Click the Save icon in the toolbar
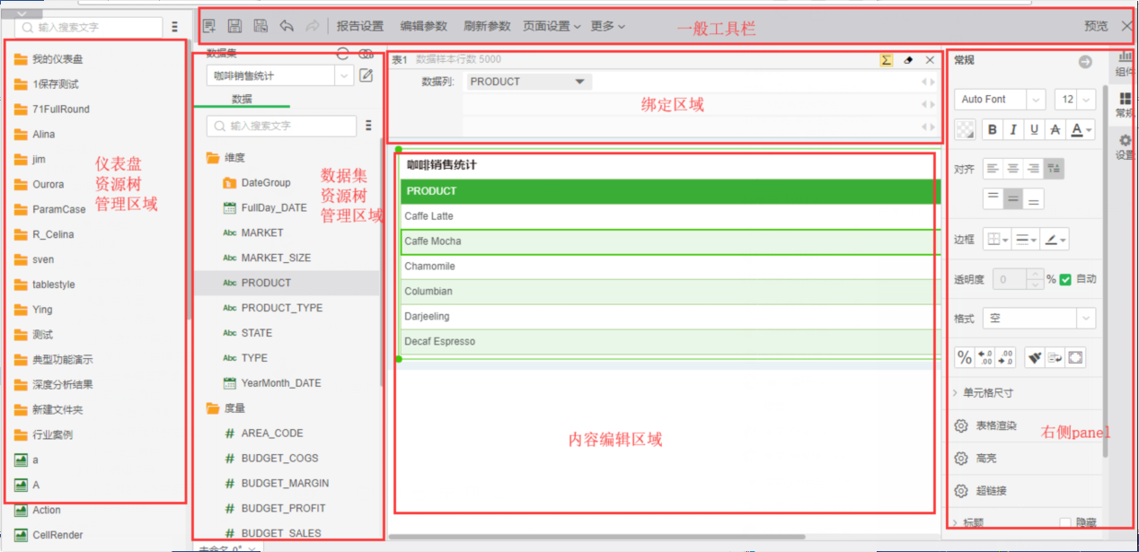Image resolution: width=1139 pixels, height=552 pixels. click(x=234, y=26)
